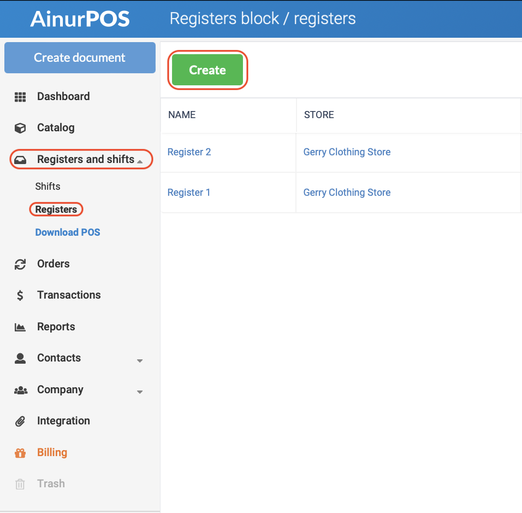This screenshot has height=513, width=522.
Task: Select the Contacts menu label
Action: tap(59, 358)
